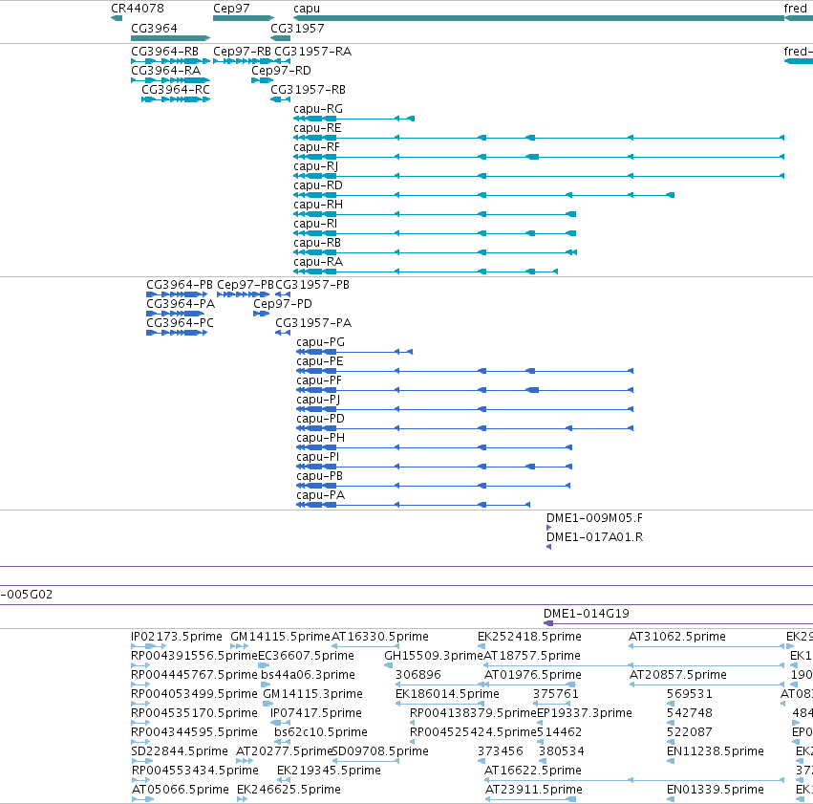813x804 pixels.
Task: Open EST label AT18757.5prime
Action: (x=532, y=656)
